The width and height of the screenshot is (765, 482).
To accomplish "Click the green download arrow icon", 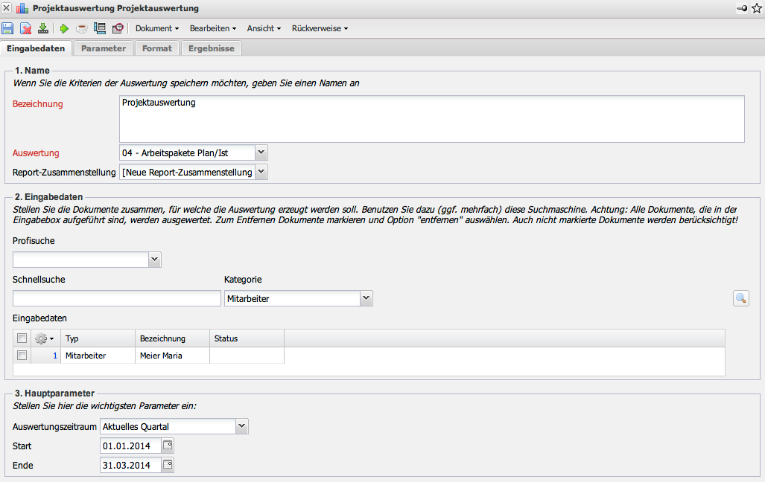I will 43,29.
